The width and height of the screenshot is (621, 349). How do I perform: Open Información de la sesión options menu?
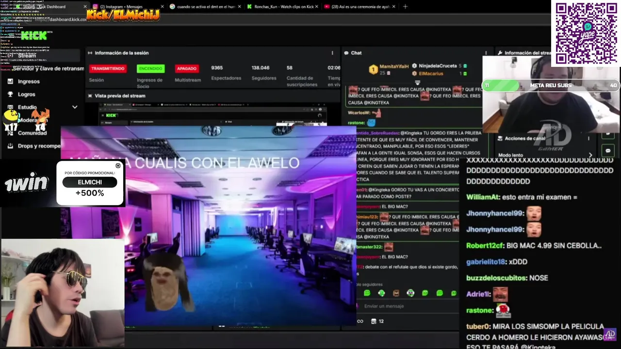332,53
